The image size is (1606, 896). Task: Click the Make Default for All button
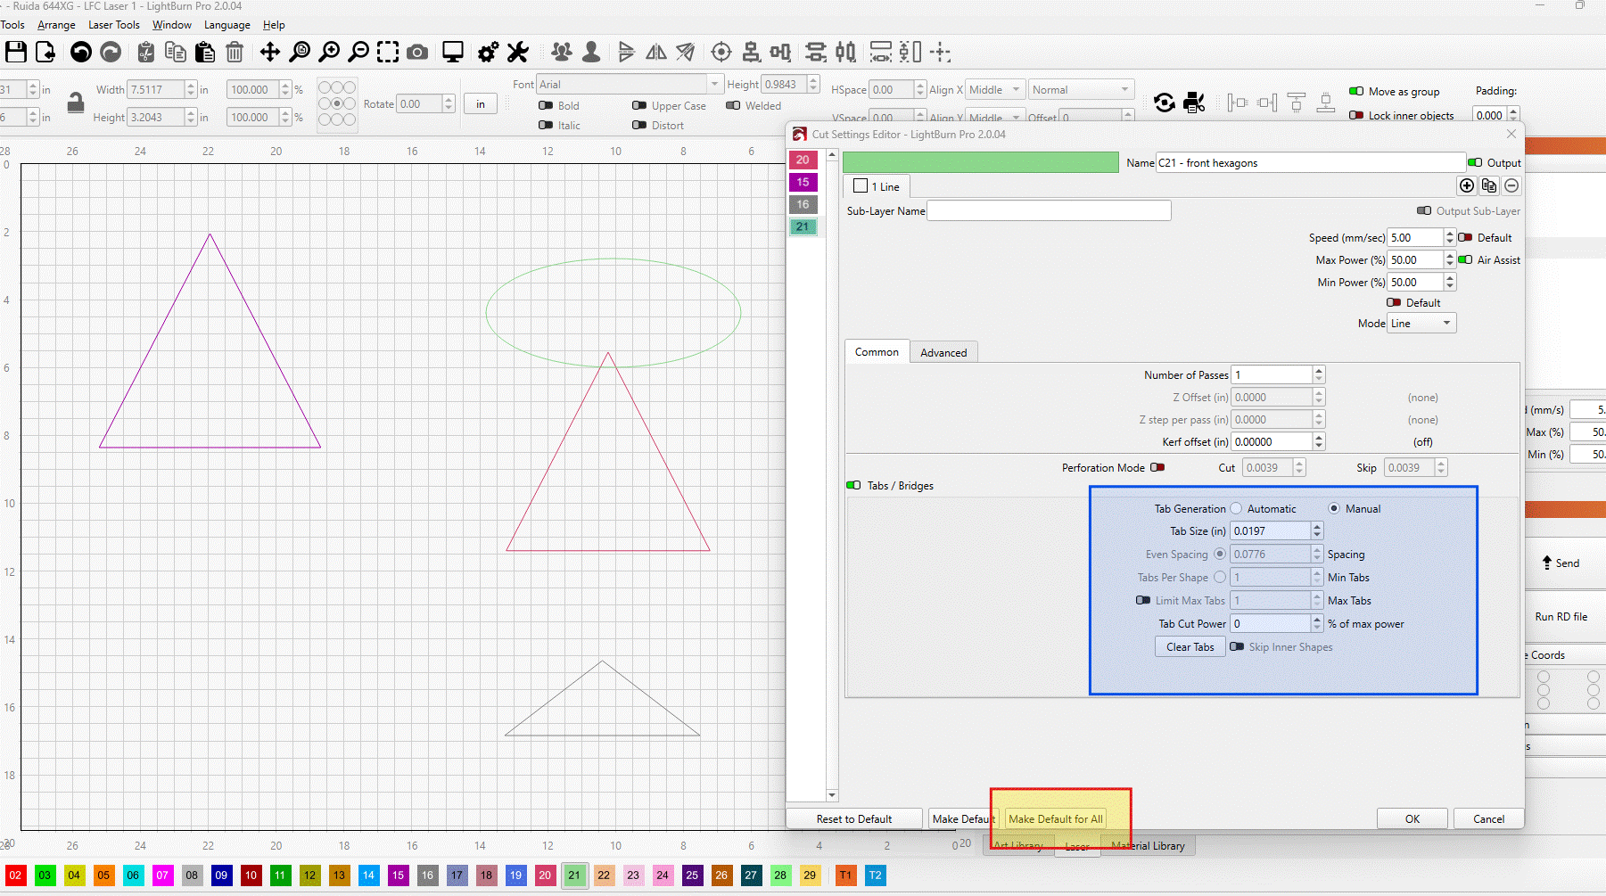point(1056,819)
